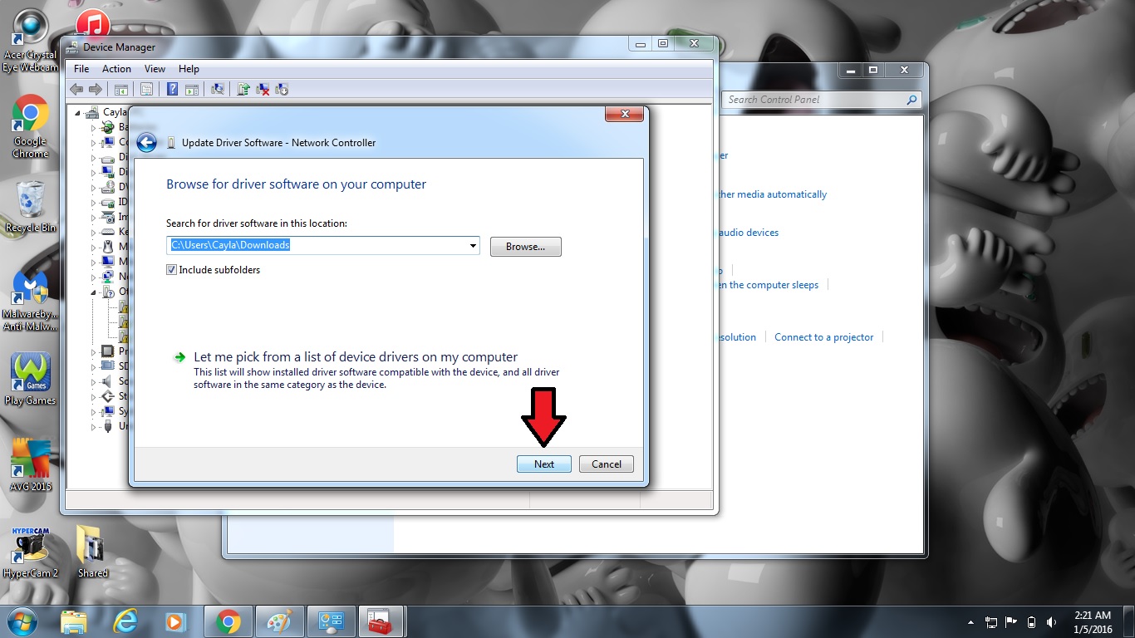
Task: Click the Search Control Panel box
Action: point(822,100)
